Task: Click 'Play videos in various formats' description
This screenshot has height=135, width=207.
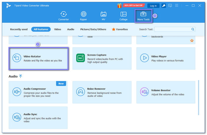Action: click(167, 61)
